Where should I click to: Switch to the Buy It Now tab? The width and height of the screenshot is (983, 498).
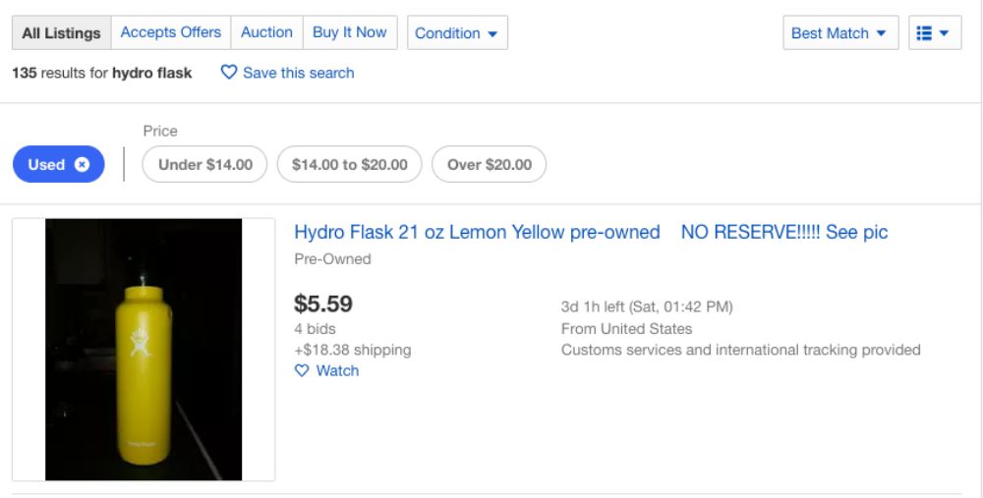[350, 32]
